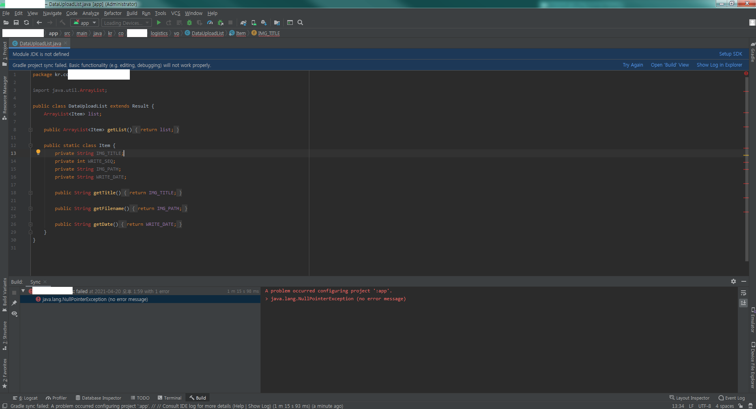Open the 'Loading Devices' device selector
This screenshot has height=409, width=756.
(125, 22)
